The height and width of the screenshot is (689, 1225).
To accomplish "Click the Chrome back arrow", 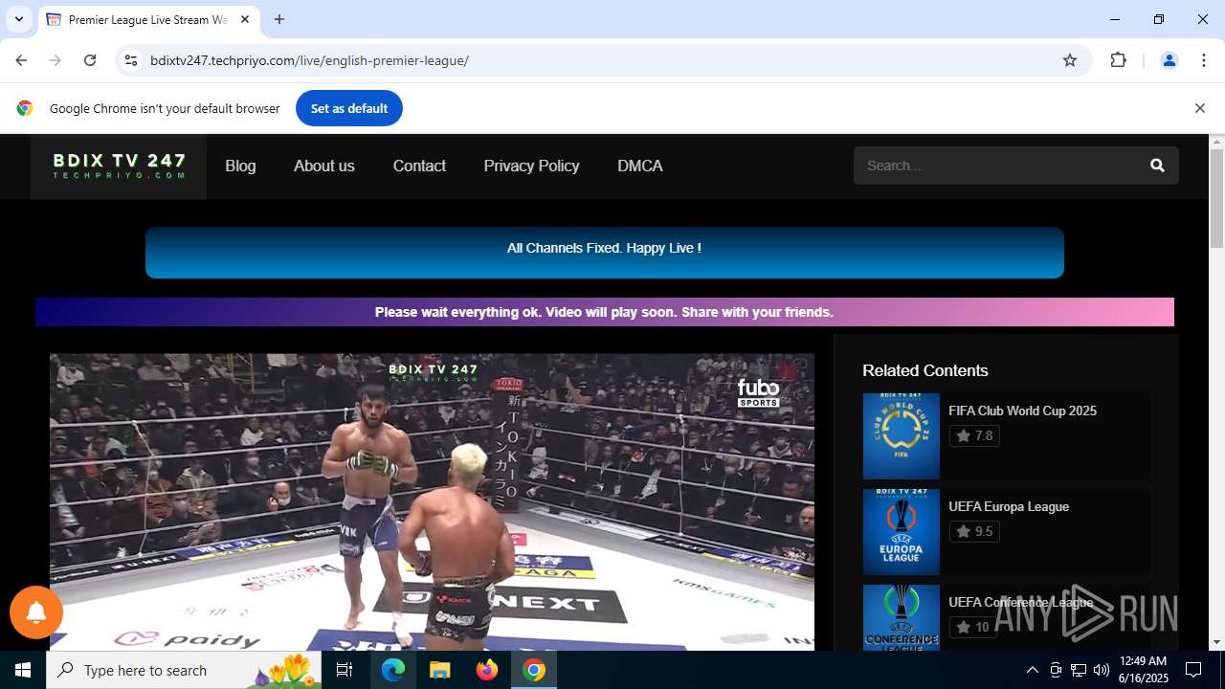I will pos(21,60).
